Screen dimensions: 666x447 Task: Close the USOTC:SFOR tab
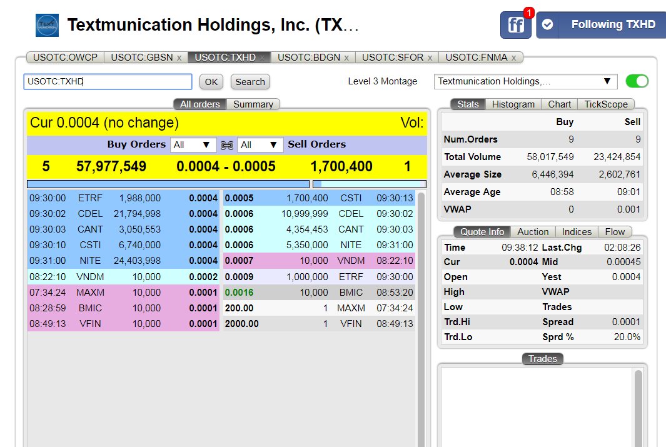(430, 58)
